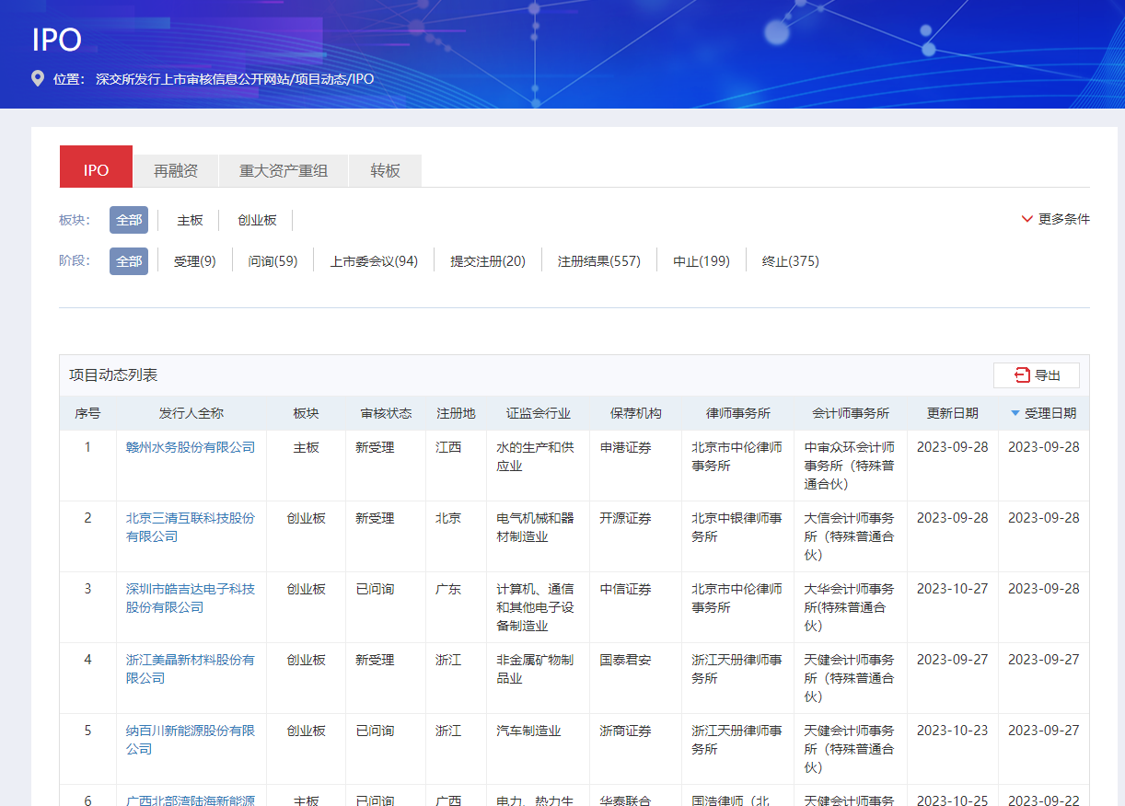Filter stage by 中止(199)
The image size is (1125, 806).
[702, 261]
